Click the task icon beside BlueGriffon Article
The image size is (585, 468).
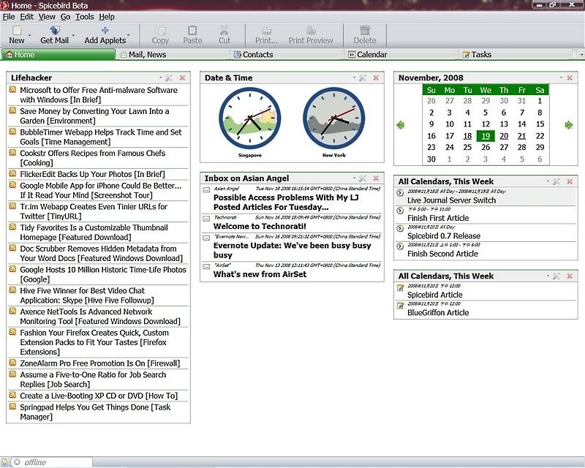(400, 306)
